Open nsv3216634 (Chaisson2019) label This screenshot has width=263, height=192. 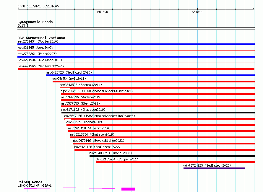(92, 134)
